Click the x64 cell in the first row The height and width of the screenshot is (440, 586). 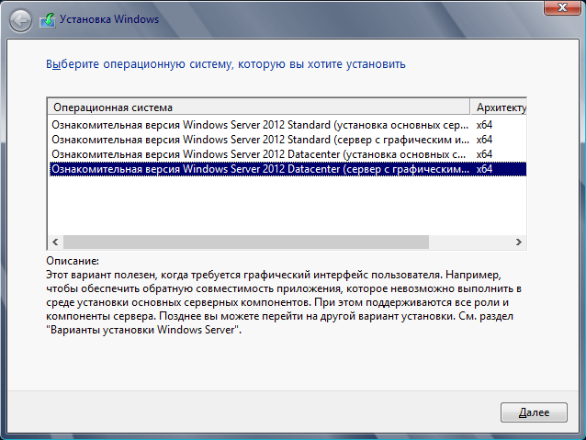click(x=484, y=125)
